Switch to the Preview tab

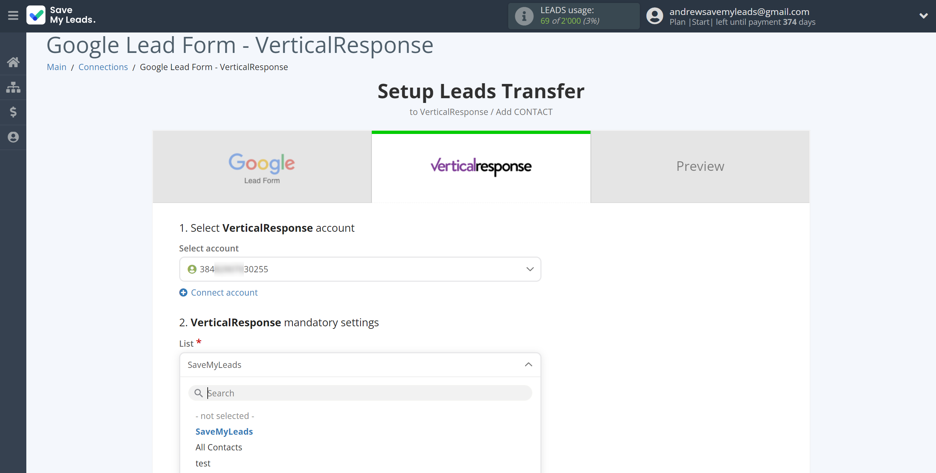(x=700, y=167)
